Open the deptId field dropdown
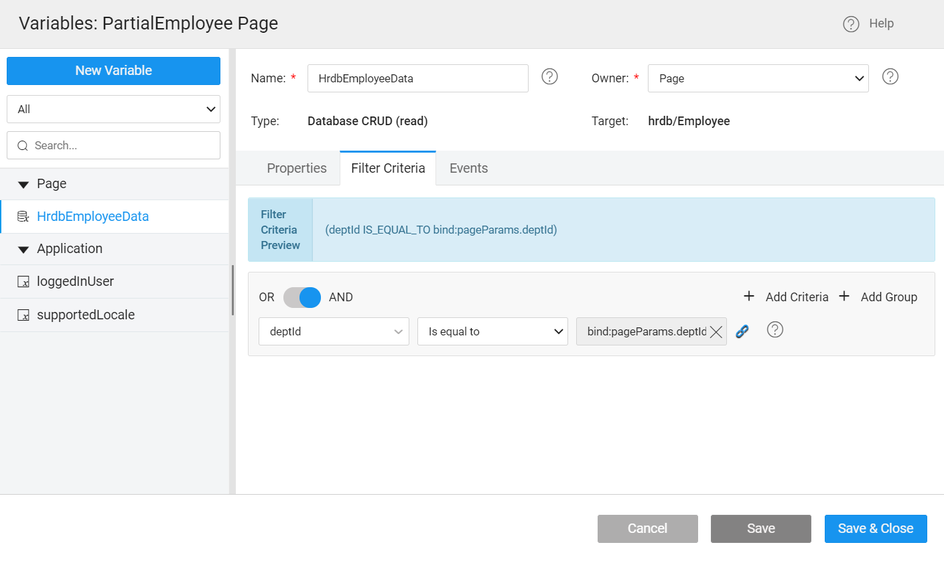 (334, 331)
